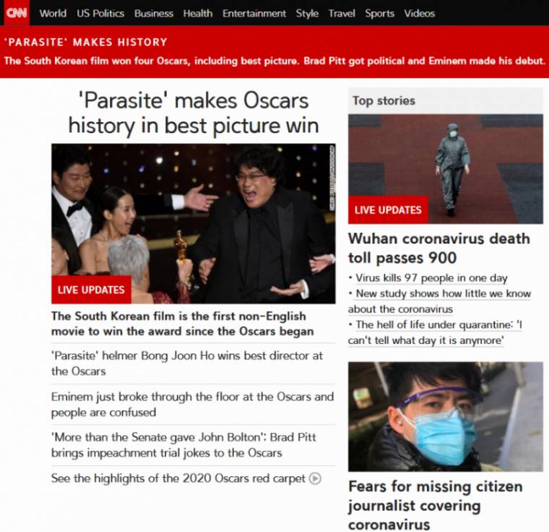Viewport: 549px width, 532px height.
Task: Click LIVE UPDATES badge on Oscars photo
Action: click(x=91, y=289)
